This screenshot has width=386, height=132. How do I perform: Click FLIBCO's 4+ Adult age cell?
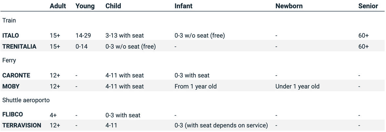point(53,115)
